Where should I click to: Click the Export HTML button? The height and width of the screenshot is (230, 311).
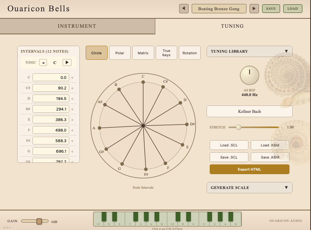pyautogui.click(x=249, y=169)
